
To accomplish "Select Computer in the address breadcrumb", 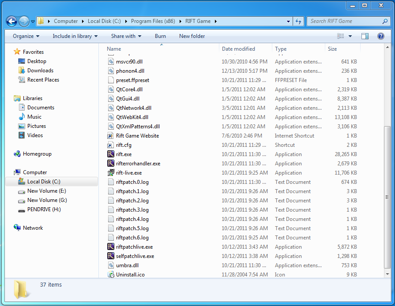I will (x=66, y=22).
